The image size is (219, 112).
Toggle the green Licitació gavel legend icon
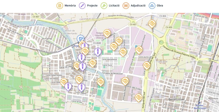(104, 5)
